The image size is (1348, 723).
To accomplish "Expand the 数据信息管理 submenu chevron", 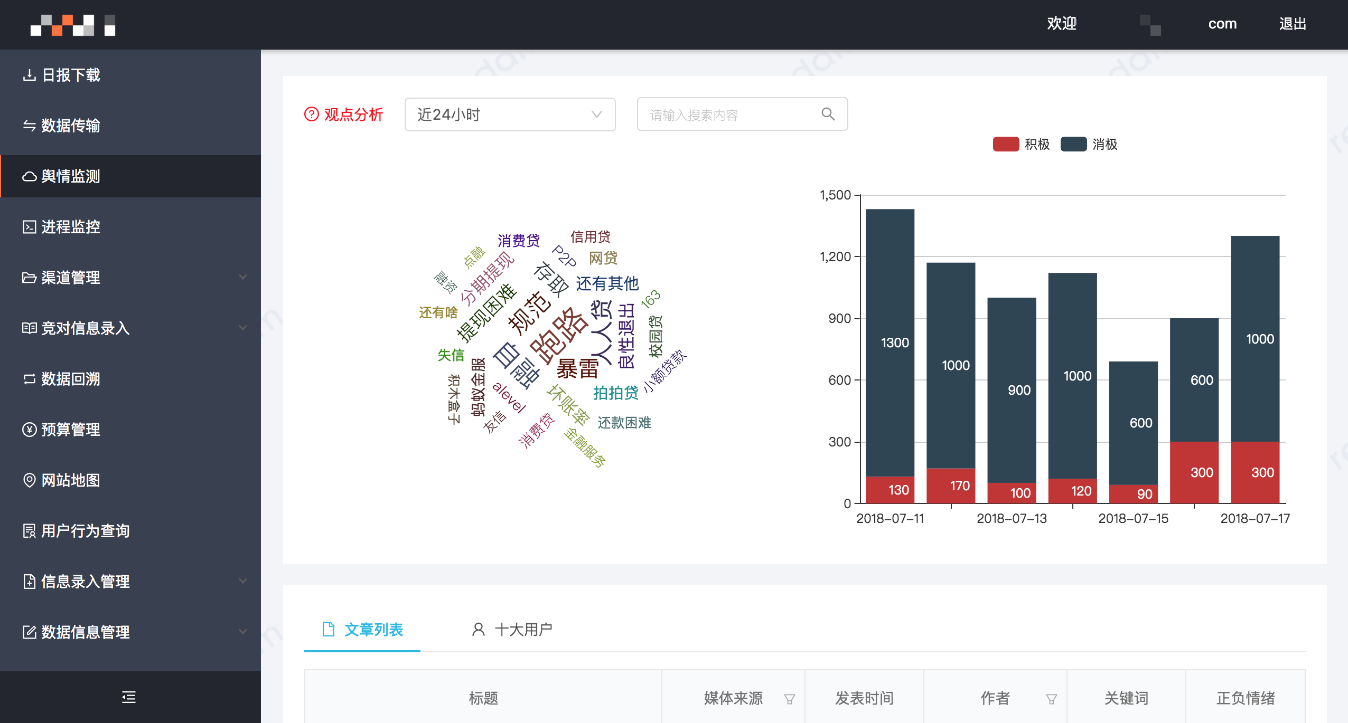I will (x=243, y=632).
